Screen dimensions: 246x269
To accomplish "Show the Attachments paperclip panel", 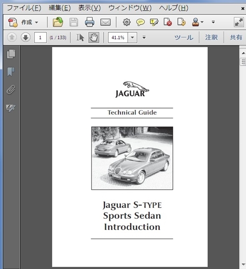I will 11,90.
